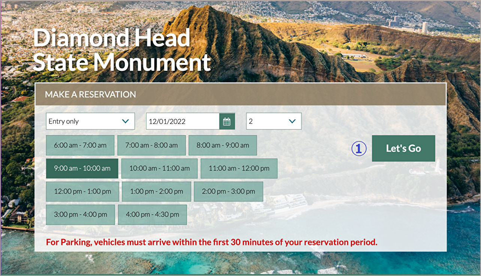Image resolution: width=481 pixels, height=276 pixels.
Task: Choose the 4:00 pm - 4:30 pm slot
Action: click(x=152, y=215)
